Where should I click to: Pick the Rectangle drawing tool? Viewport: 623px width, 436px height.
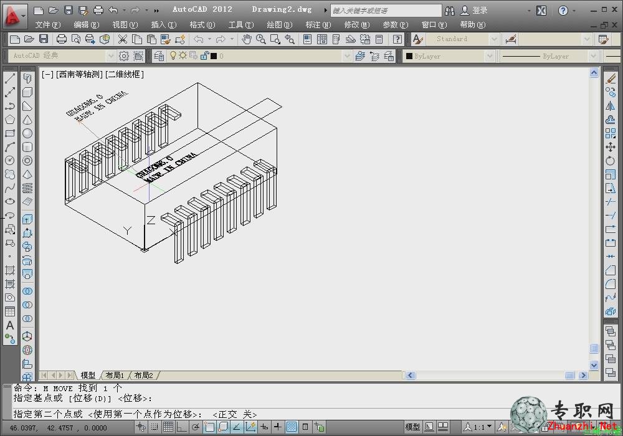tap(10, 133)
